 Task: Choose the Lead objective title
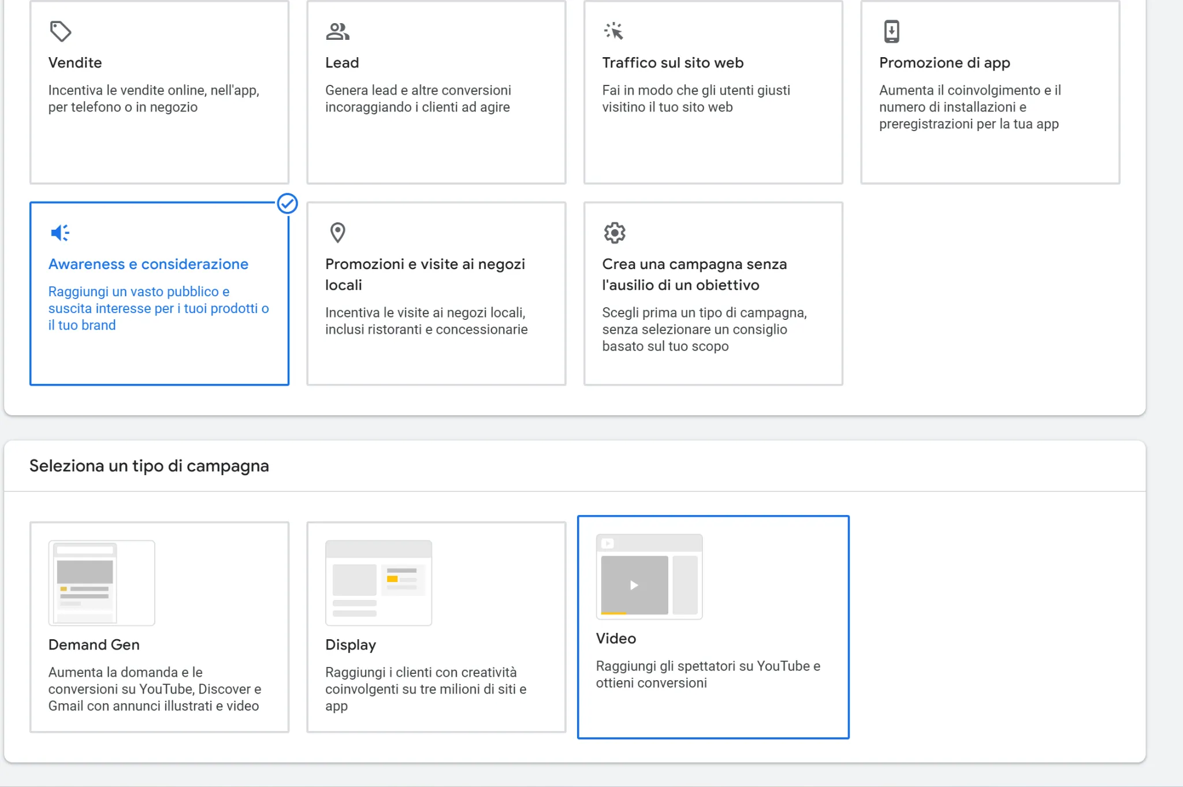pos(342,62)
